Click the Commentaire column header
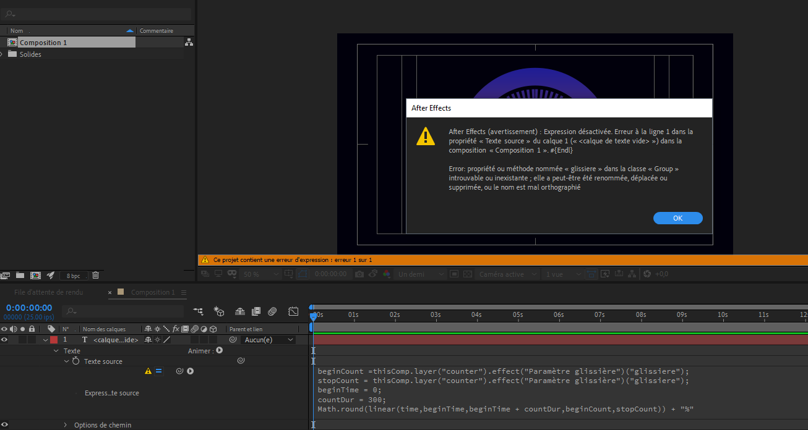 point(157,30)
